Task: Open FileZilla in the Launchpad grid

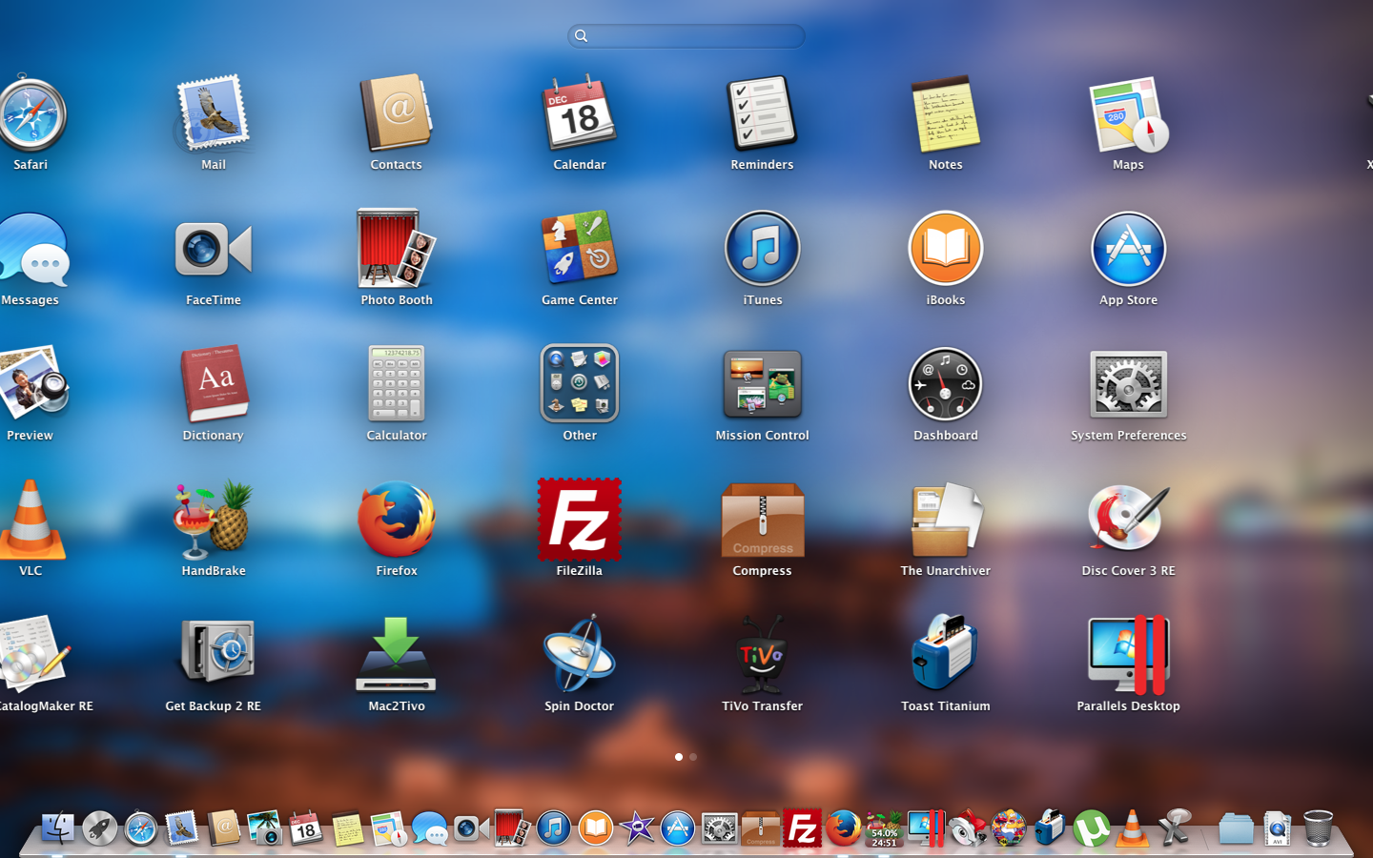Action: [x=579, y=520]
